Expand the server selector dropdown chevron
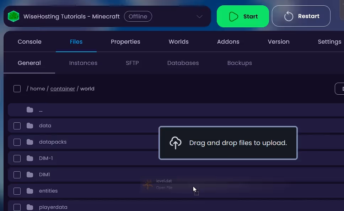Screen dimensions: 344x211 (x=199, y=17)
